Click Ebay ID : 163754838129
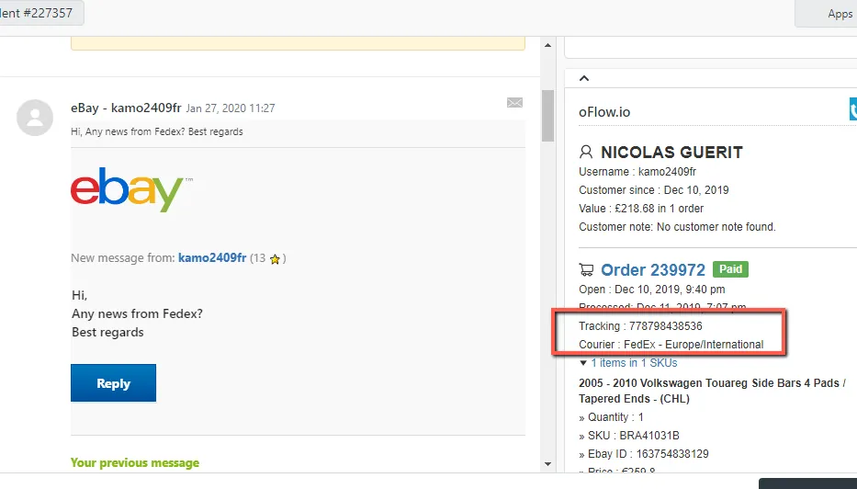Screen dimensions: 857x489 [x=644, y=454]
